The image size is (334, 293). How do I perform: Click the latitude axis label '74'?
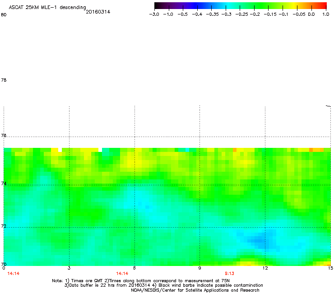4,183
